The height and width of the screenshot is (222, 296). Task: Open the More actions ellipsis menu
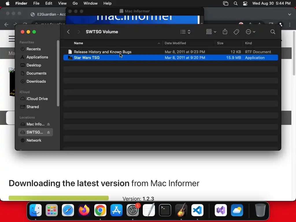point(251,32)
